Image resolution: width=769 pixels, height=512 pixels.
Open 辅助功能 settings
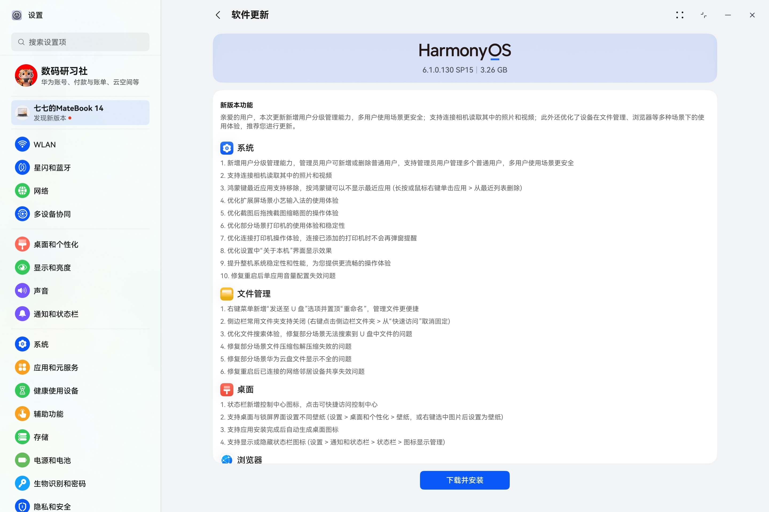[x=80, y=414]
